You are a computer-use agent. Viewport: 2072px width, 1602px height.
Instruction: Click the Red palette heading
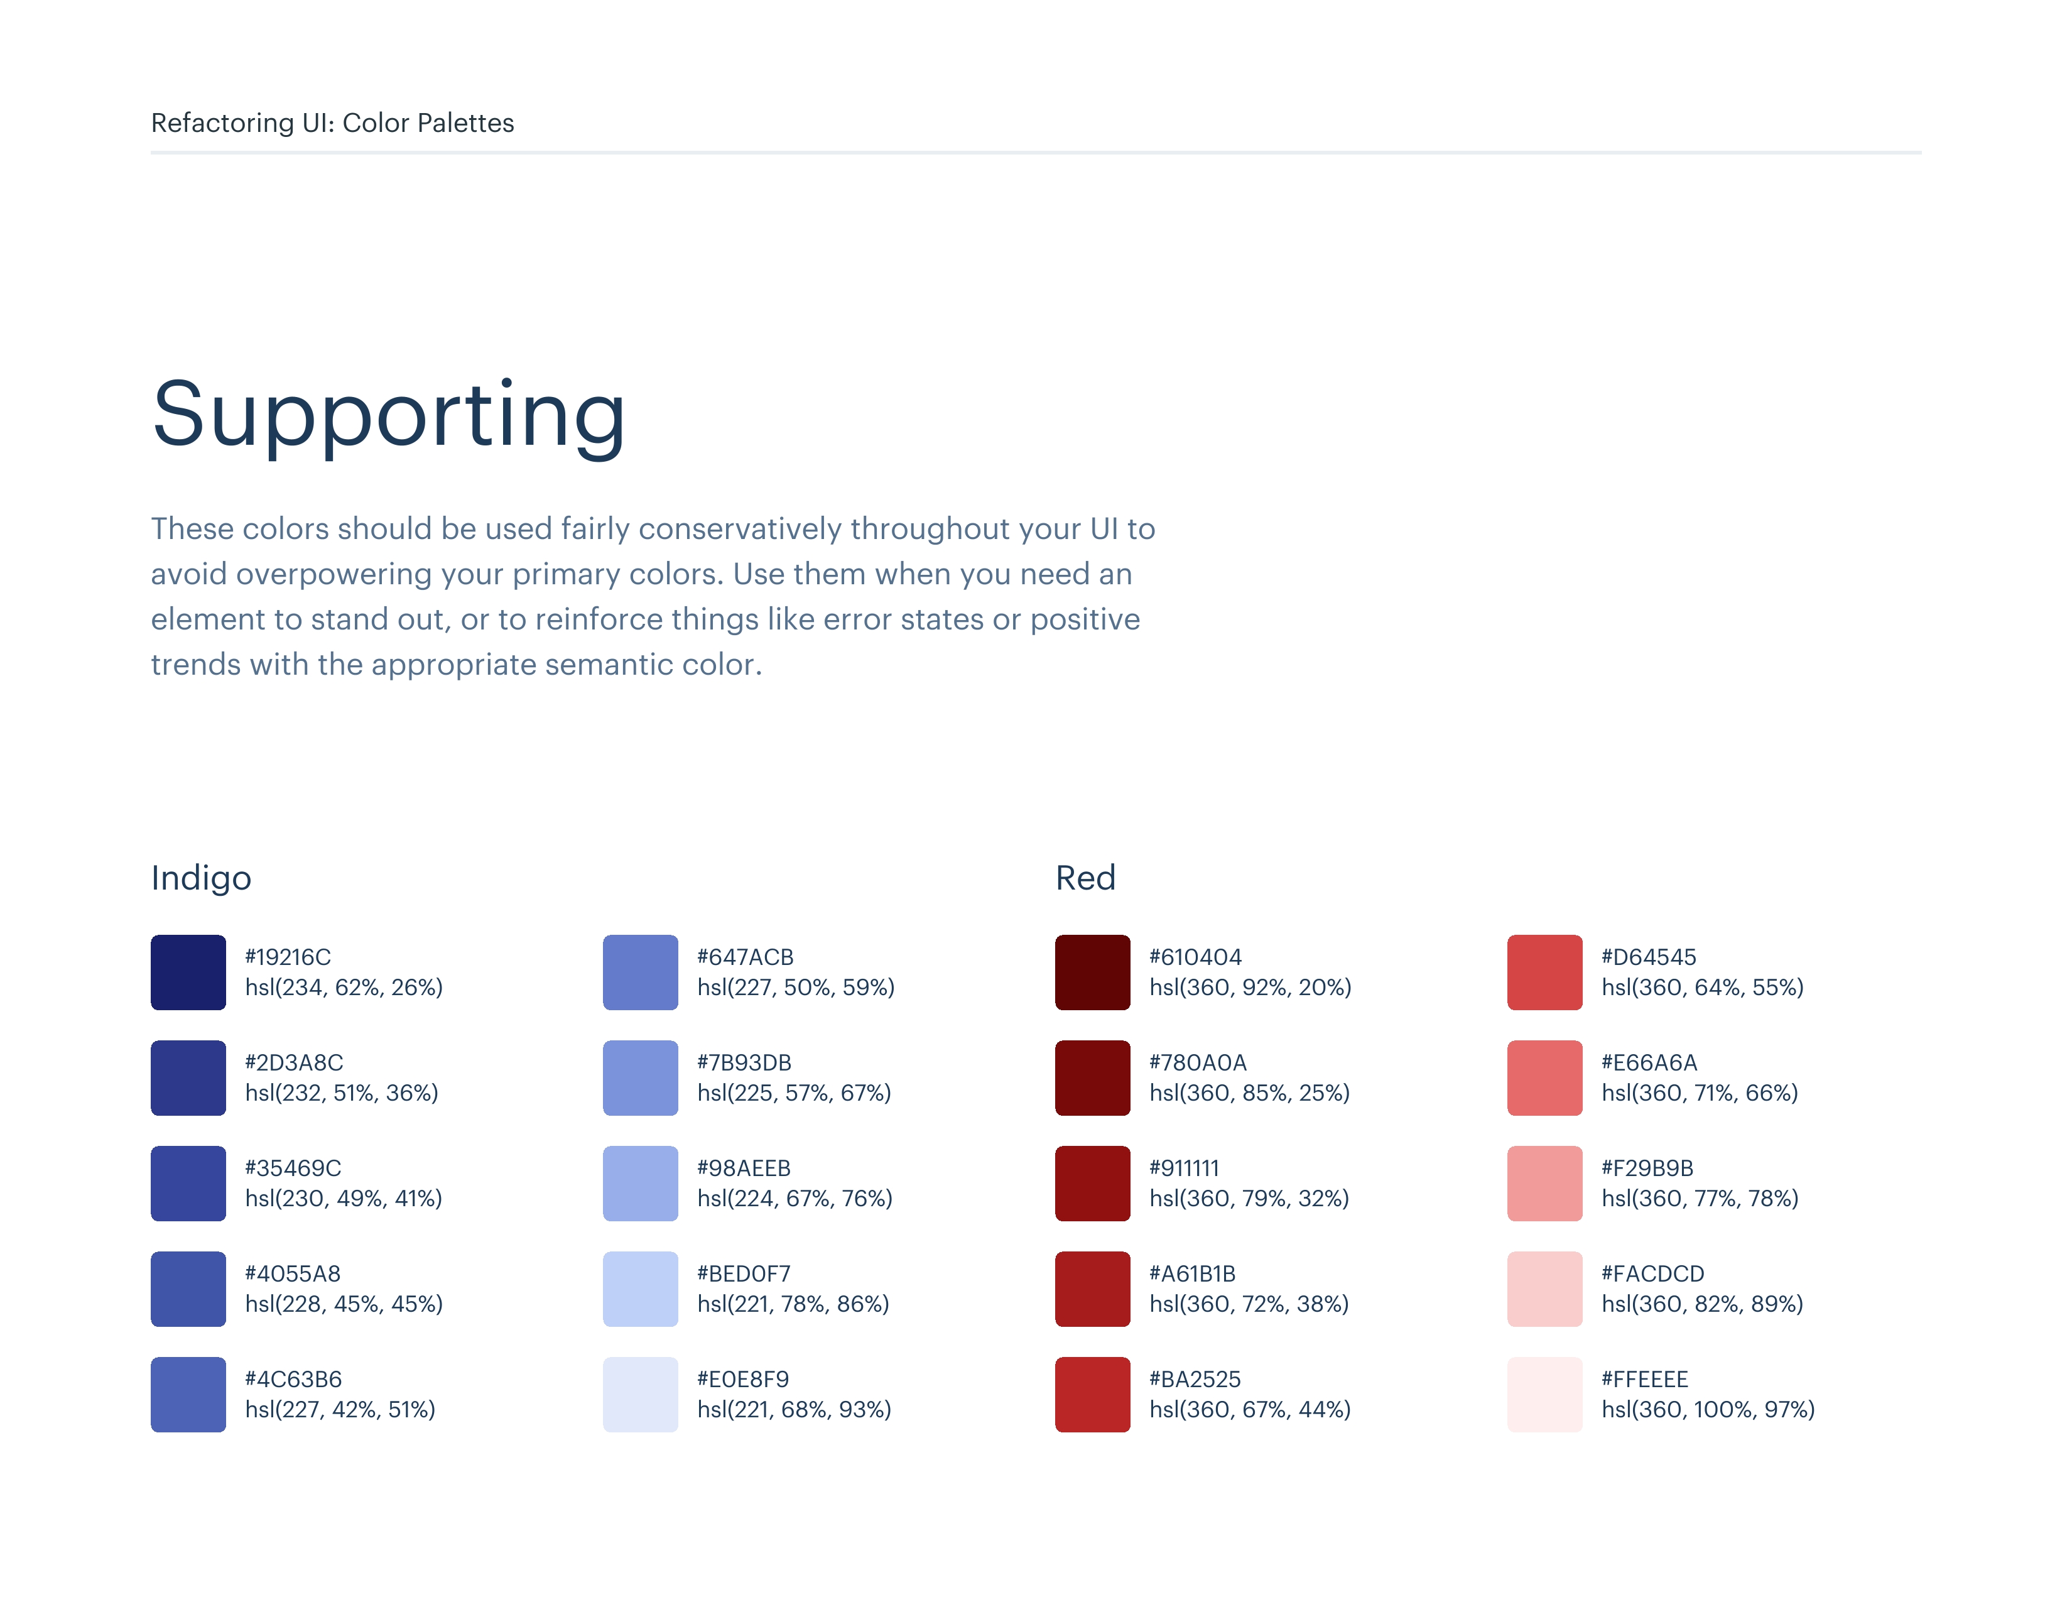pos(1085,878)
